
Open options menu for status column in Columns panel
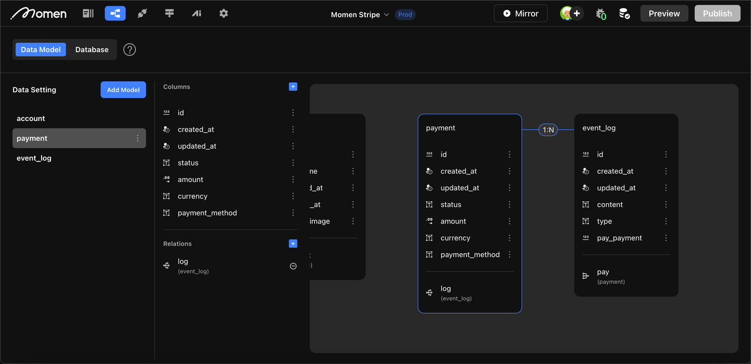point(293,163)
